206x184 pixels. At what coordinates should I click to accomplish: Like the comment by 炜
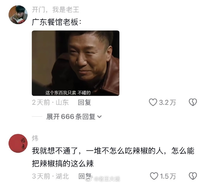154,176
